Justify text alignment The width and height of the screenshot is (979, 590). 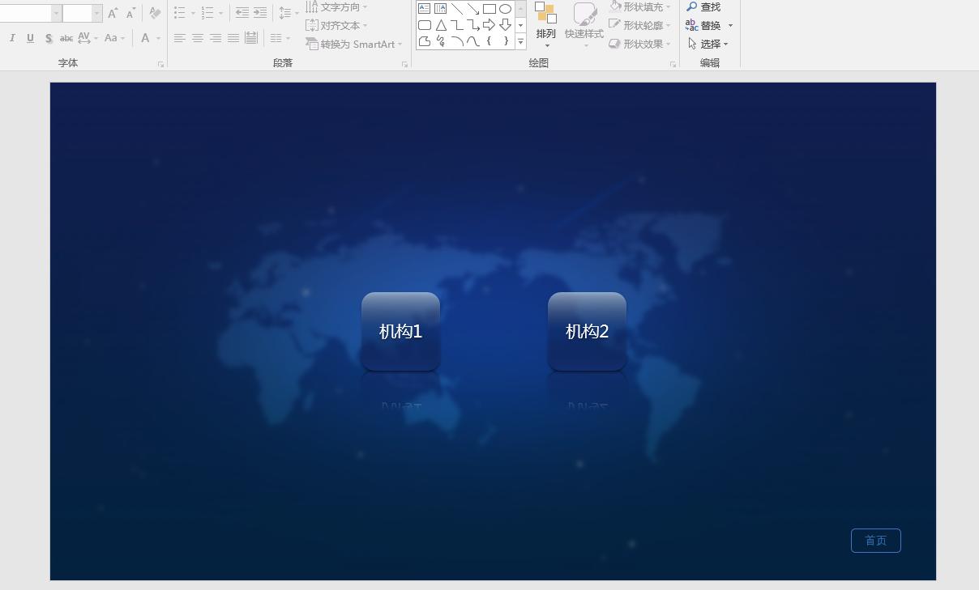[233, 38]
